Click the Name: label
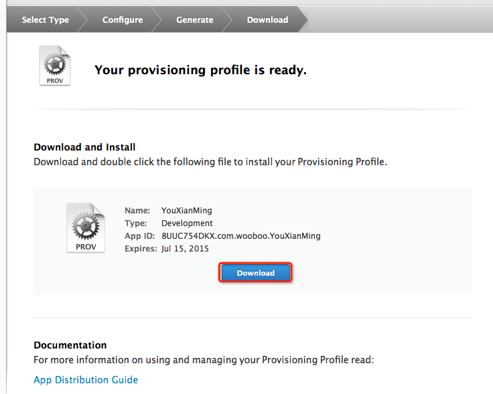Screen dimensions: 493x394 (137, 210)
